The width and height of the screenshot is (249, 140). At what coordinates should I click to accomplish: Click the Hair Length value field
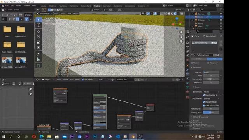click(x=211, y=79)
